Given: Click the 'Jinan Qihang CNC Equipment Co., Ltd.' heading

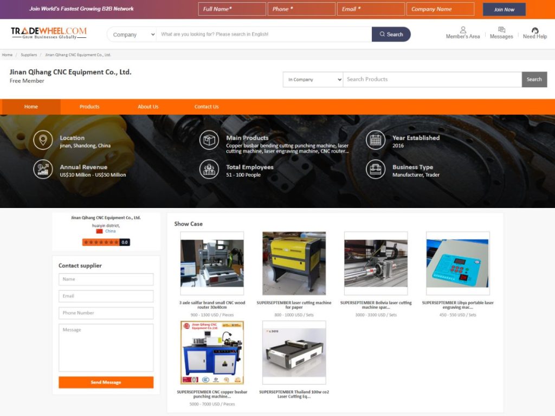Looking at the screenshot, I should 70,72.
